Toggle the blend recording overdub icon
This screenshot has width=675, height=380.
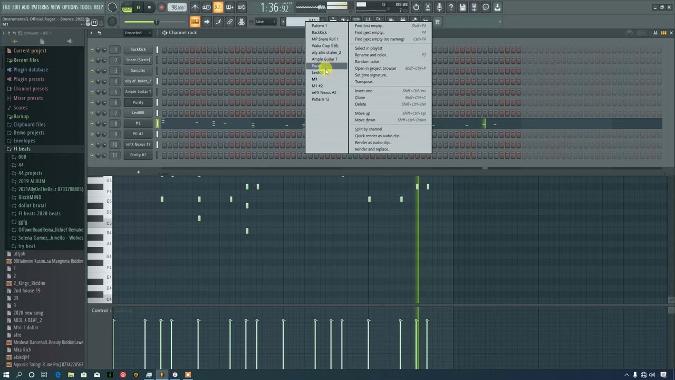pos(230,7)
